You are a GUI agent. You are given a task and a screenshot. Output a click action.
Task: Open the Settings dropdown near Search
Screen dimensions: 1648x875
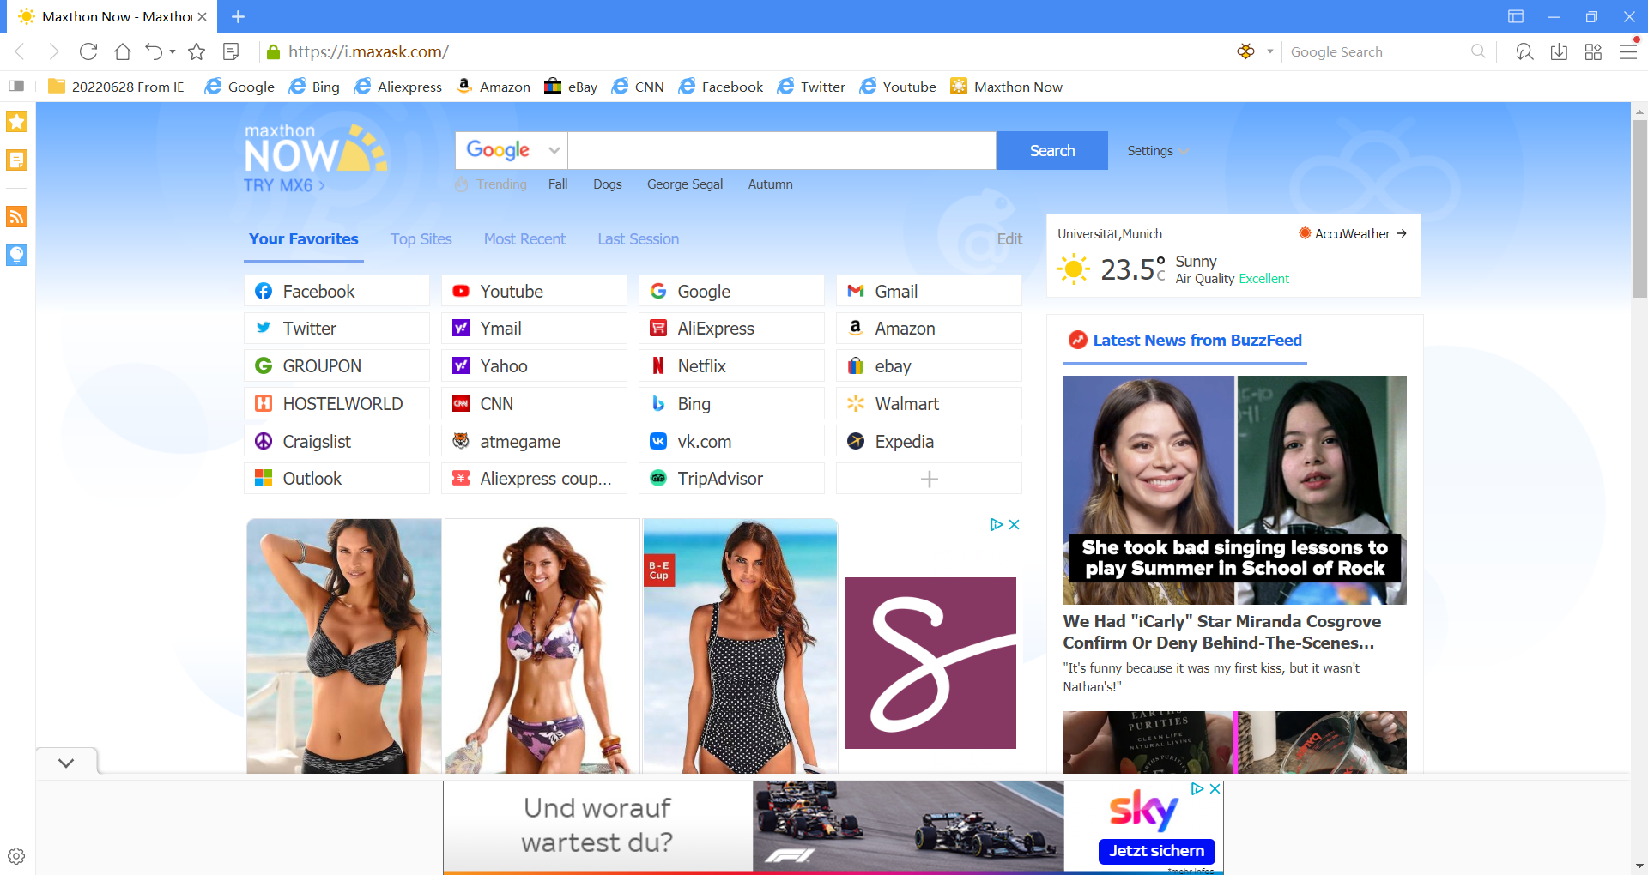1157,151
